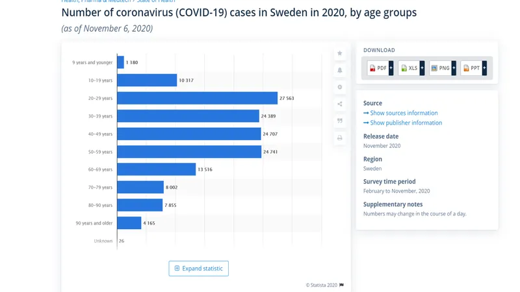This screenshot has width=520, height=292.
Task: Click the 20-29 years bar
Action: click(197, 98)
